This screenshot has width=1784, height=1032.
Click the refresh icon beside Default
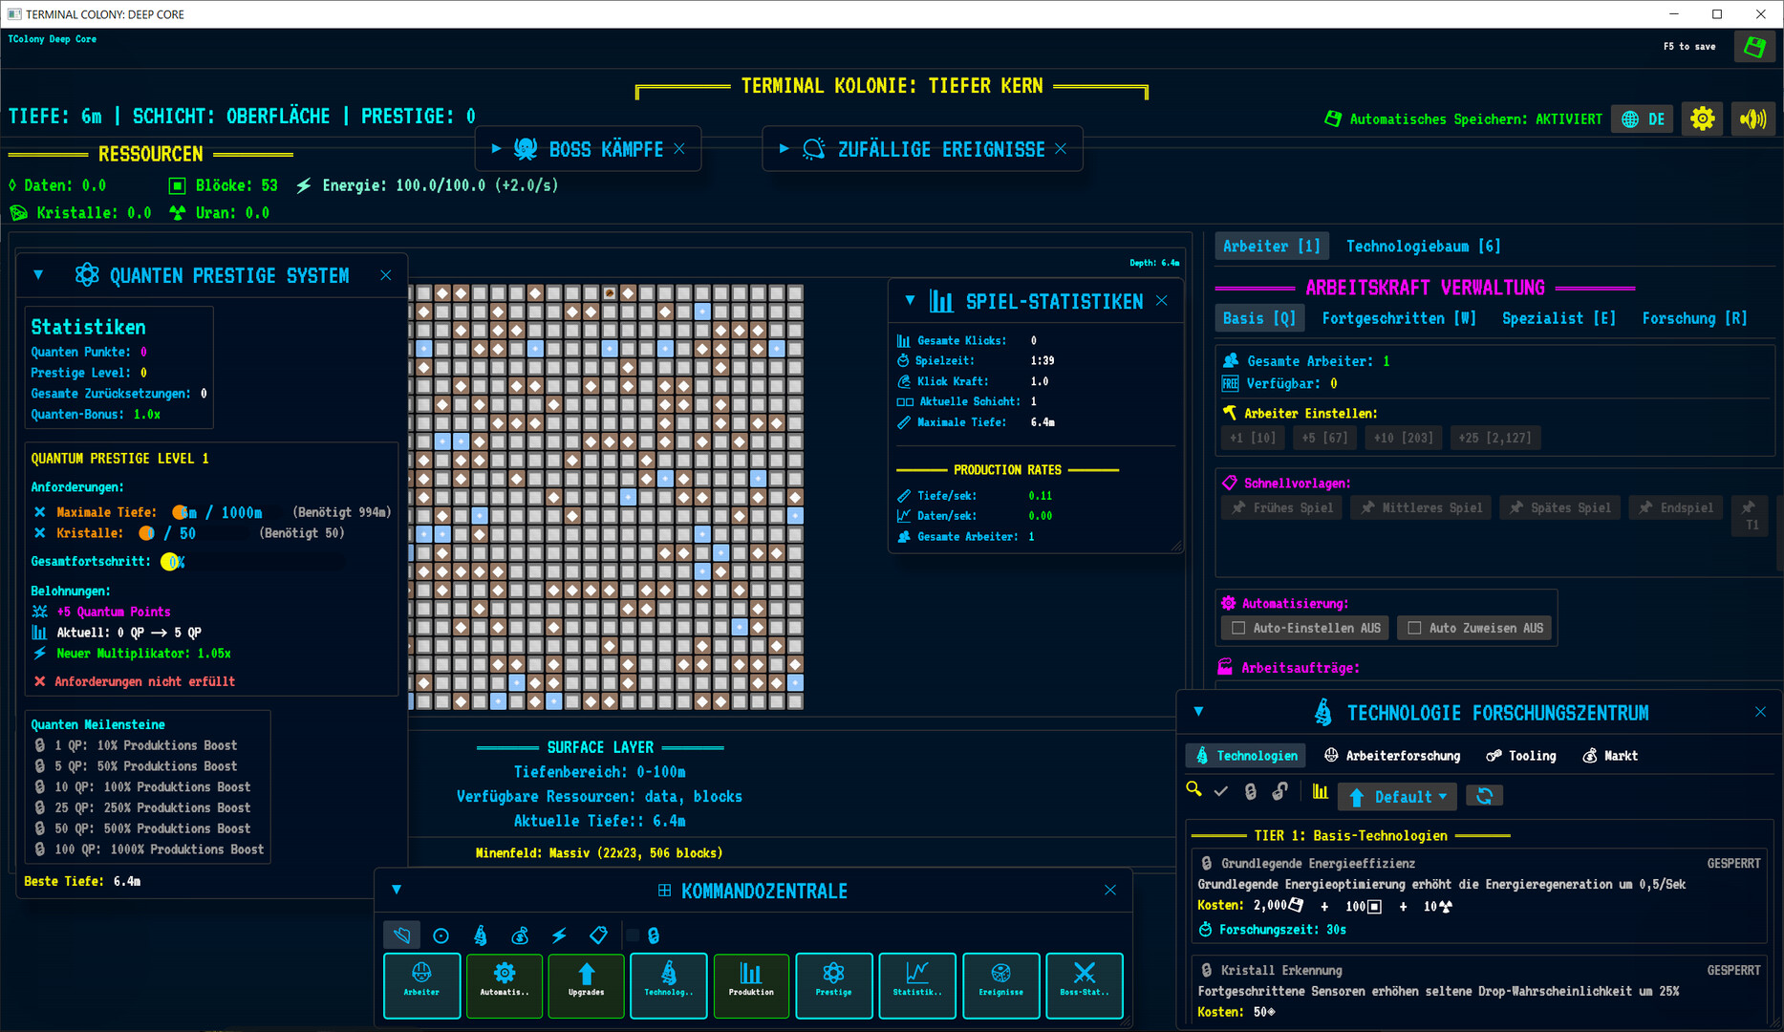tap(1484, 796)
